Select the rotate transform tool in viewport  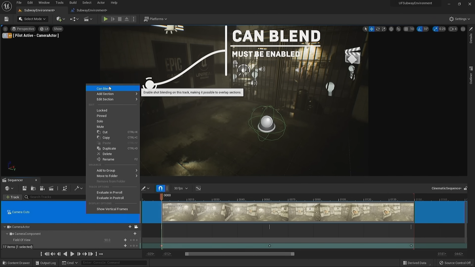(378, 29)
